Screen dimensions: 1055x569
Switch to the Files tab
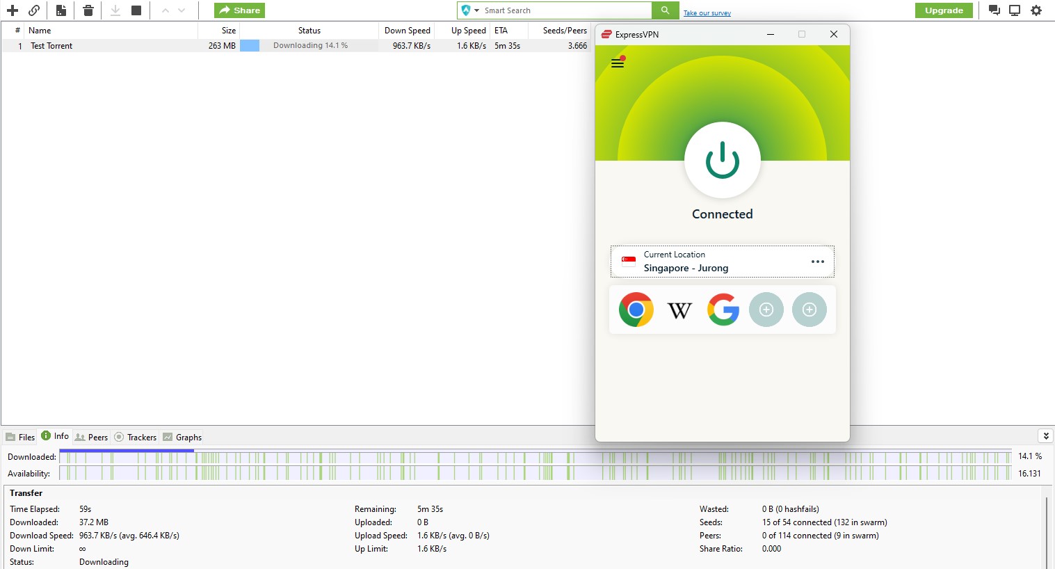click(20, 438)
